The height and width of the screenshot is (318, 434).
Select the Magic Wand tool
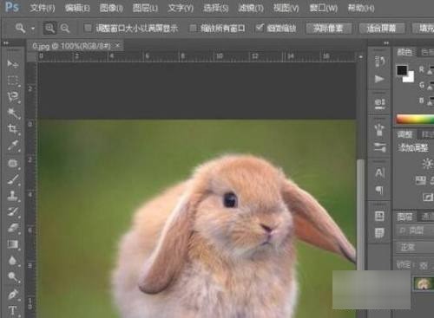(13, 113)
